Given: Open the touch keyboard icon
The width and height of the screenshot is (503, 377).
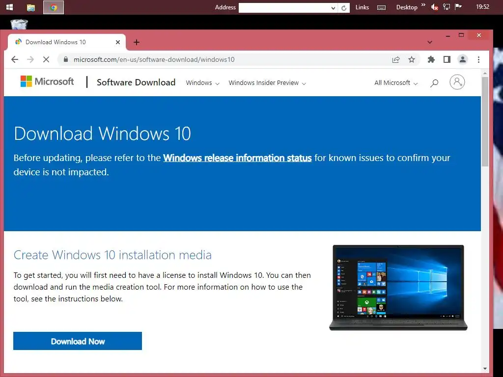Looking at the screenshot, I should click(381, 7).
